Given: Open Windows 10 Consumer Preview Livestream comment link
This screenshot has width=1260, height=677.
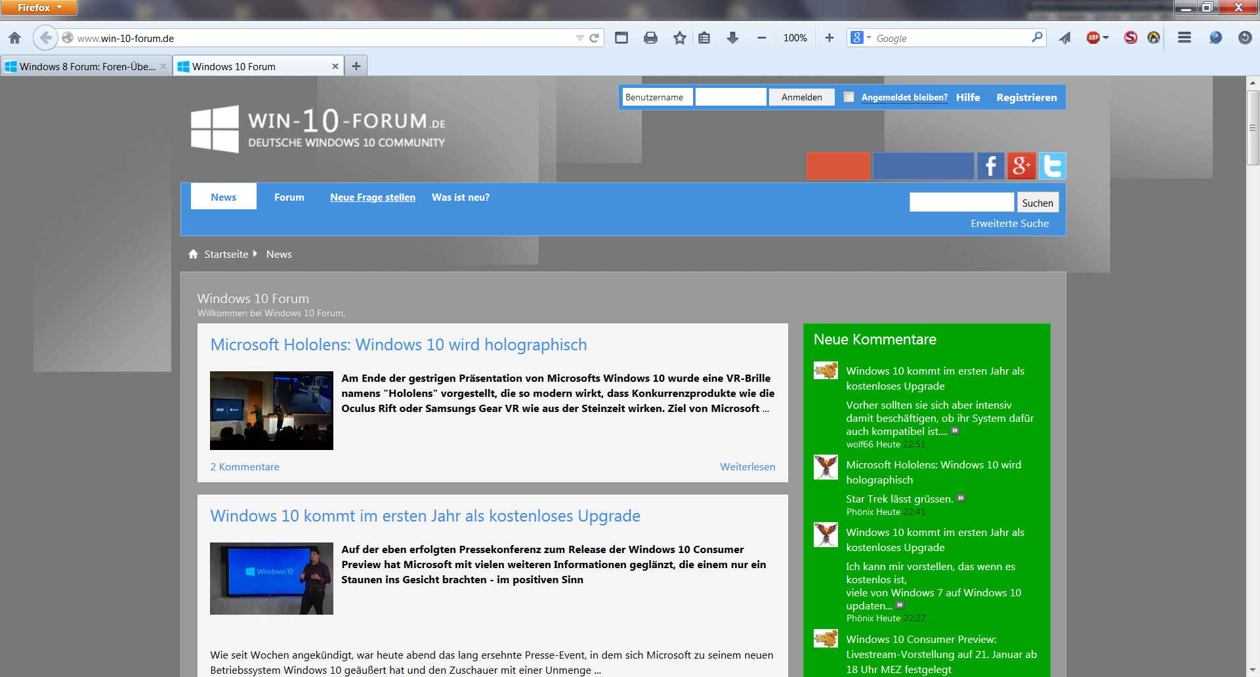Looking at the screenshot, I should [941, 654].
